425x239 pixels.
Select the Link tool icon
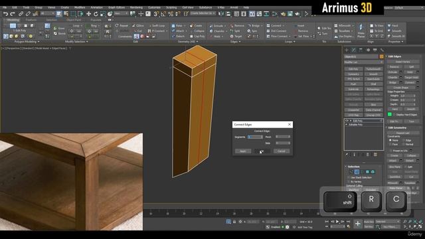(21, 14)
